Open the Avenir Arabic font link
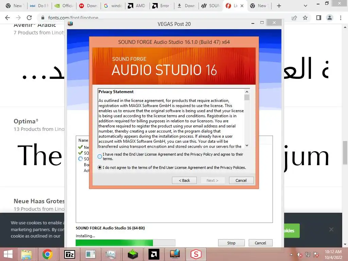The image size is (348, 261). click(x=35, y=25)
